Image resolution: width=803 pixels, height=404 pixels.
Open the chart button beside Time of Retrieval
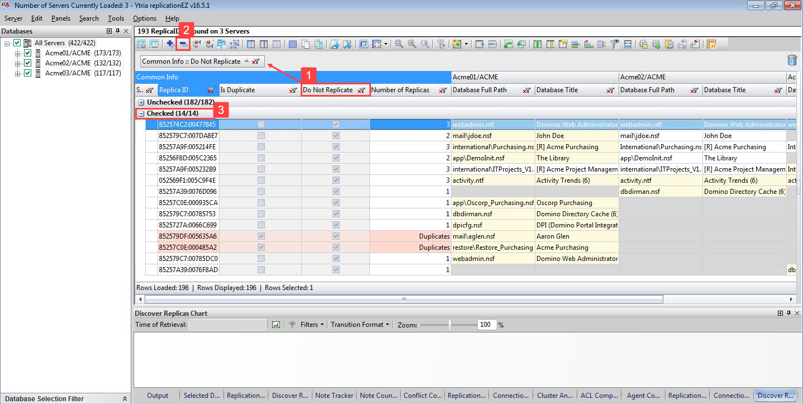[x=275, y=324]
